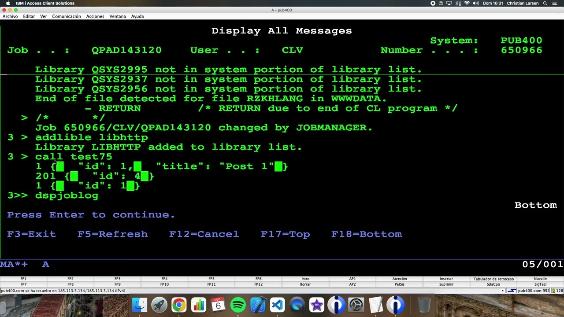This screenshot has width=564, height=317.
Task: Click the pub400.com:992 status entry
Action: click(534, 291)
